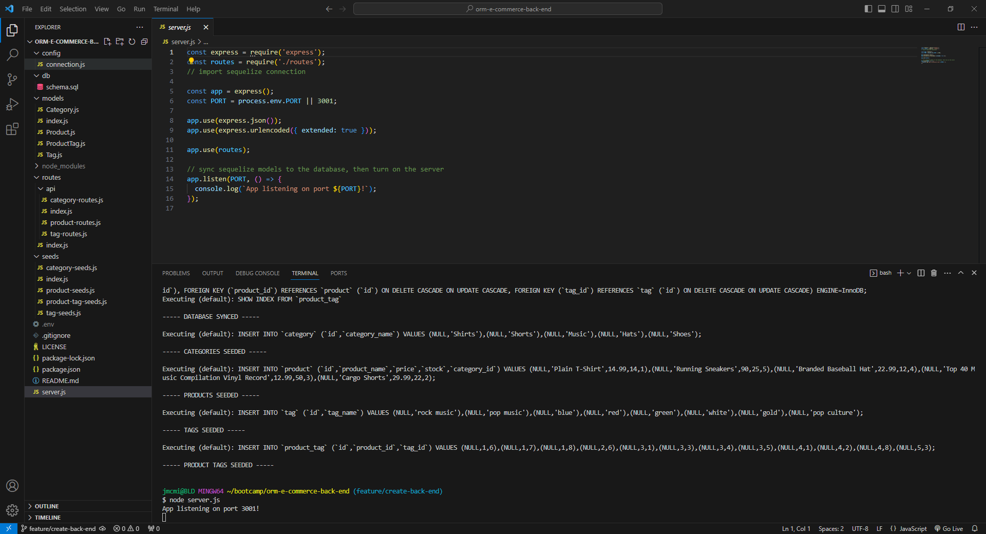Click the New File icon in Explorer
The image size is (986, 534).
(x=107, y=42)
